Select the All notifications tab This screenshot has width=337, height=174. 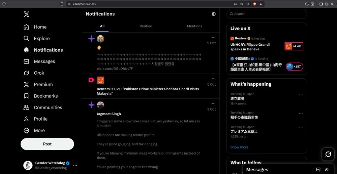(102, 26)
